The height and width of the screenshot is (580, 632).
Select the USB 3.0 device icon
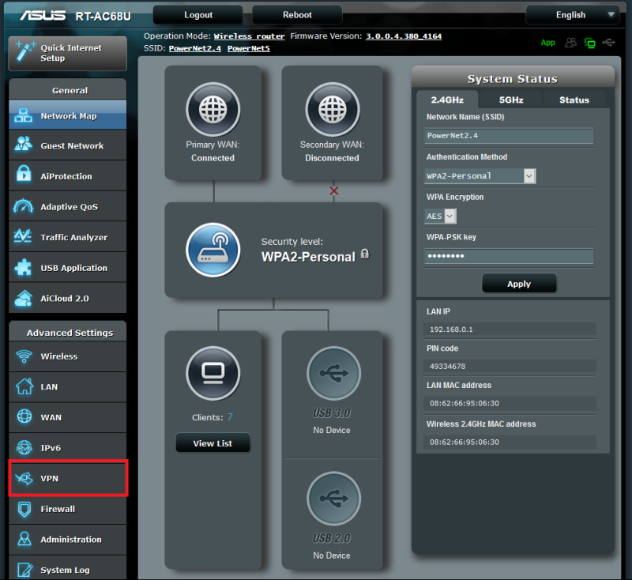(x=333, y=373)
